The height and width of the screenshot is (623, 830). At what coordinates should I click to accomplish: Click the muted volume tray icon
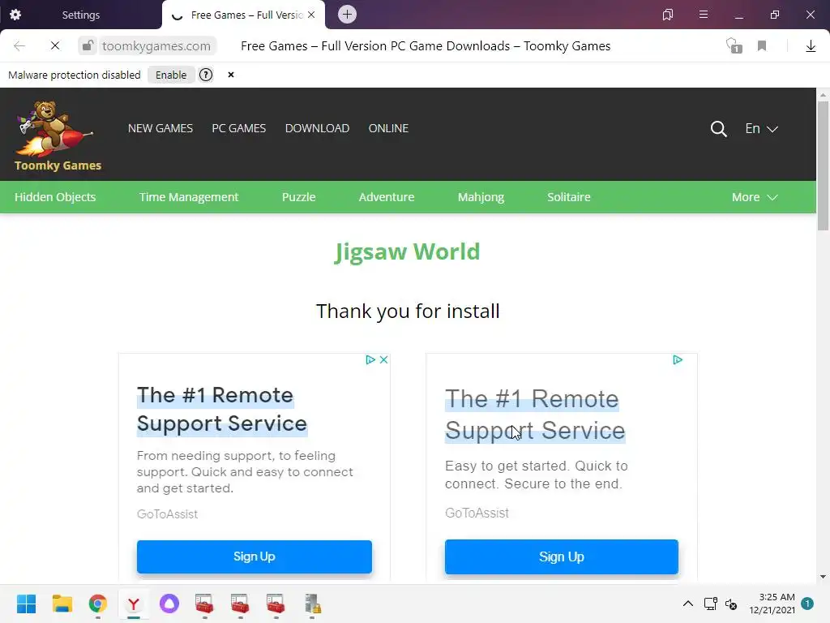(x=731, y=604)
